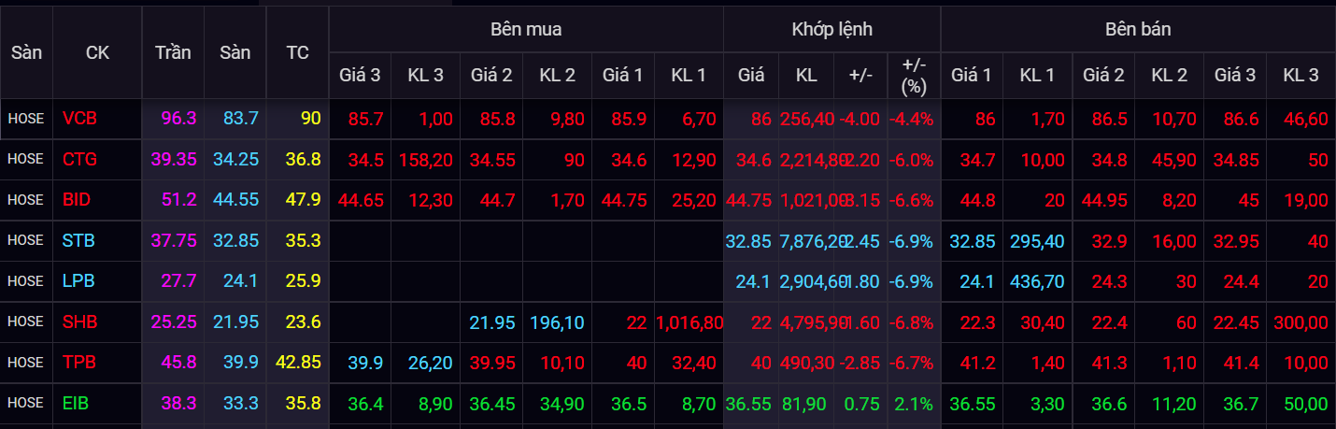Click SHB buy volume 196,10
Viewport: 1336px width, 429px height.
[x=557, y=322]
